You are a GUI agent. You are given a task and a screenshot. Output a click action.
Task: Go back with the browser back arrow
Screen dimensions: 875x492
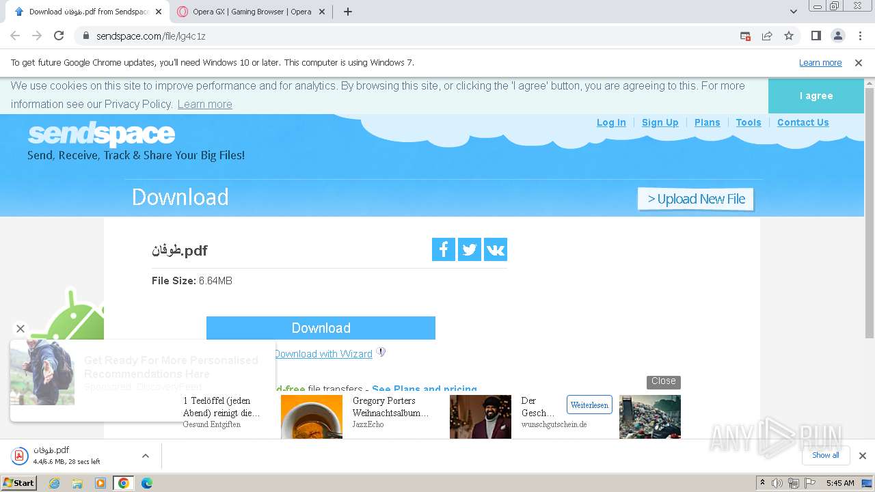click(x=15, y=36)
